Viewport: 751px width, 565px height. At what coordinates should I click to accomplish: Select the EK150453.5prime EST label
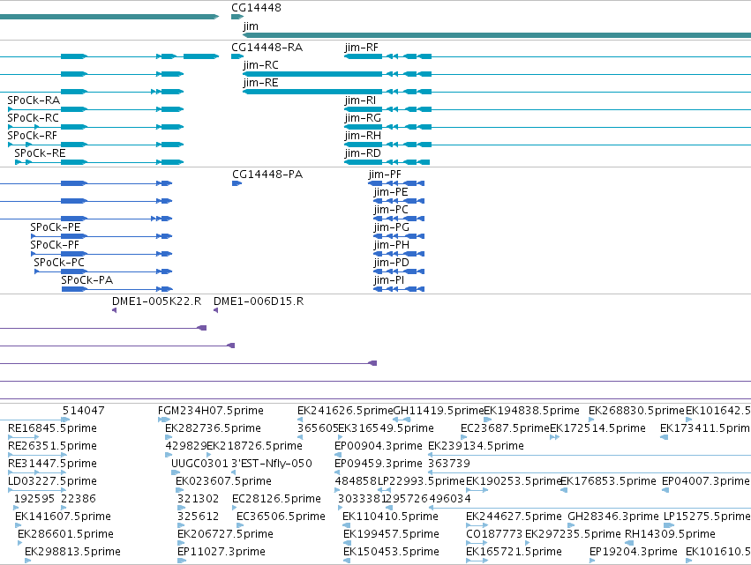point(391,553)
